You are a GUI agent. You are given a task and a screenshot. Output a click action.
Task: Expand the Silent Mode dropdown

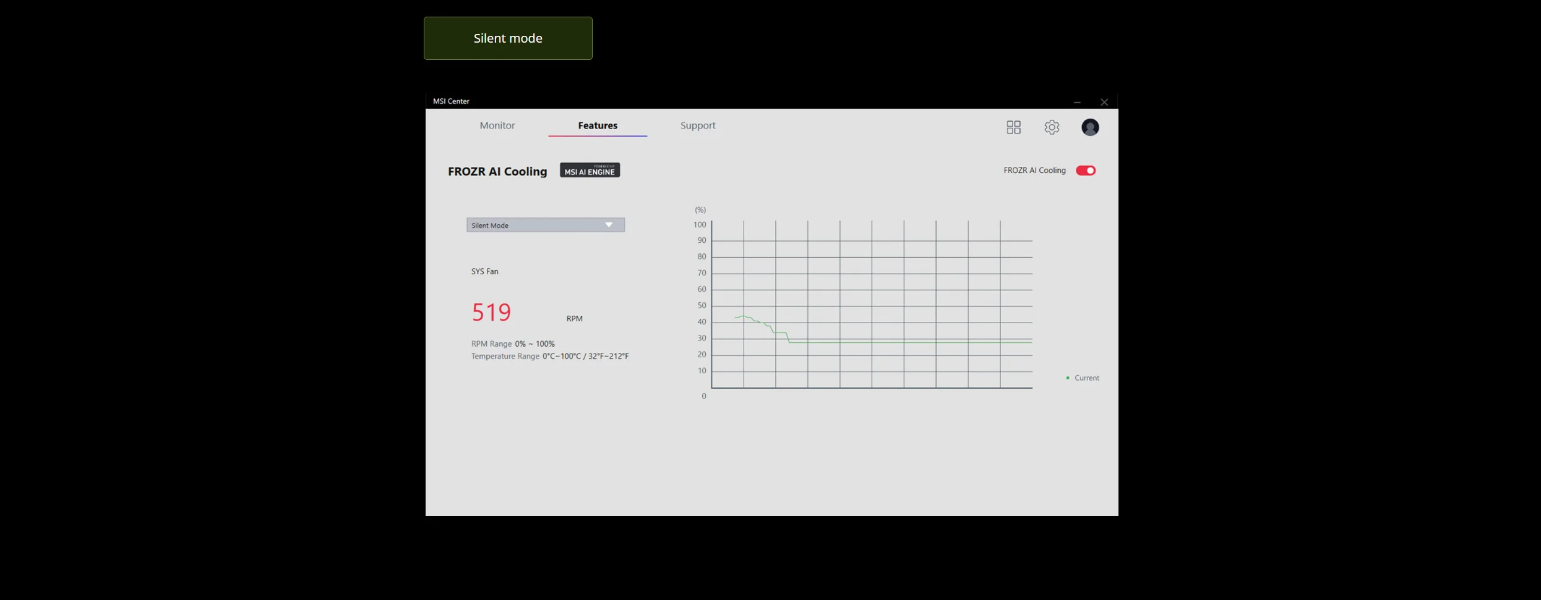click(546, 225)
